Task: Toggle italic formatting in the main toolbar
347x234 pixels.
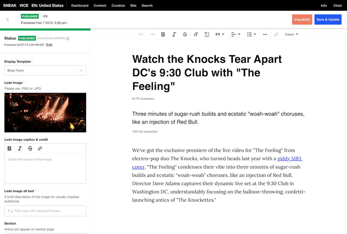Action: tap(174, 34)
